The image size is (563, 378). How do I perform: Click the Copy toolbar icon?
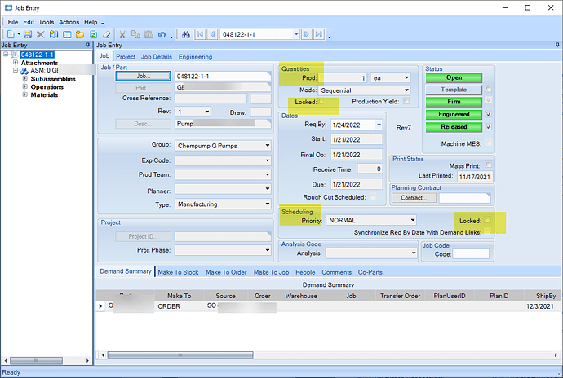tap(135, 34)
